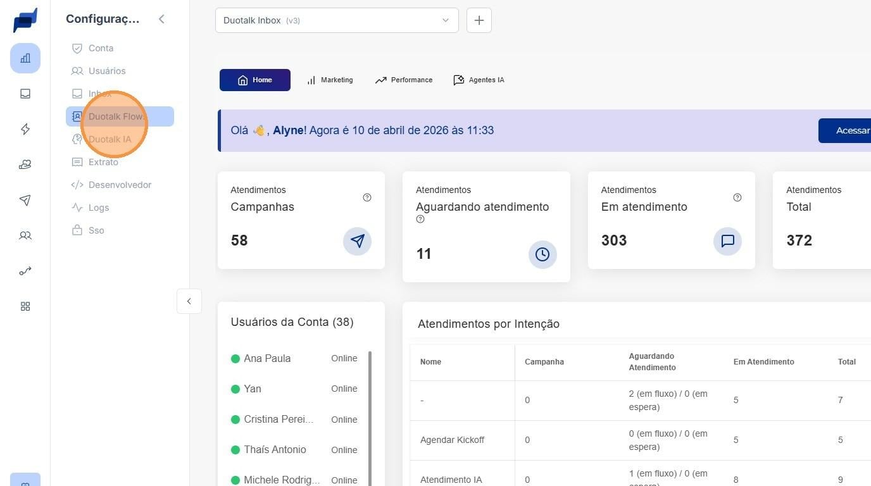Open the apps grid icon

tap(25, 306)
